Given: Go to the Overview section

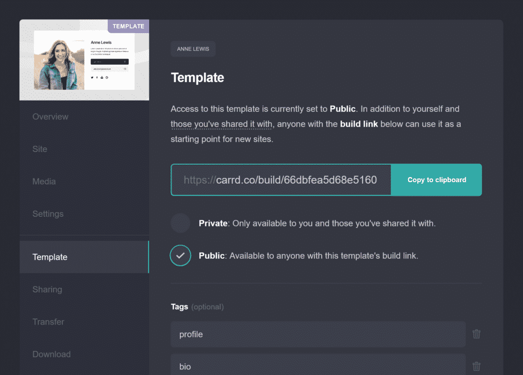Looking at the screenshot, I should tap(50, 116).
